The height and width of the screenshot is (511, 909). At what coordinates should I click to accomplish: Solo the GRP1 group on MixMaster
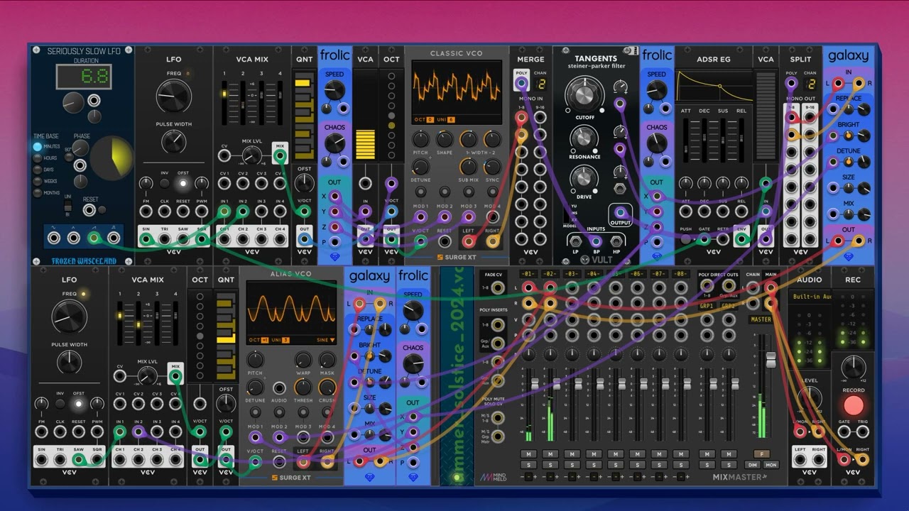click(707, 465)
